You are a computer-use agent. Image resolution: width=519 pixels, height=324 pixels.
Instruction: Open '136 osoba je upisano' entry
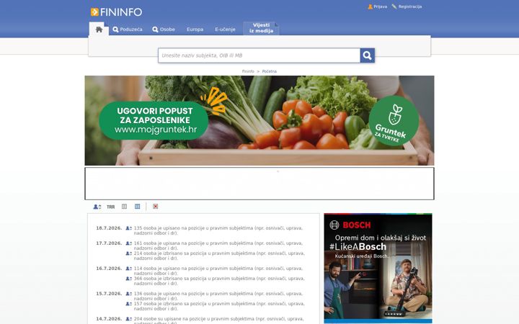[218, 296]
